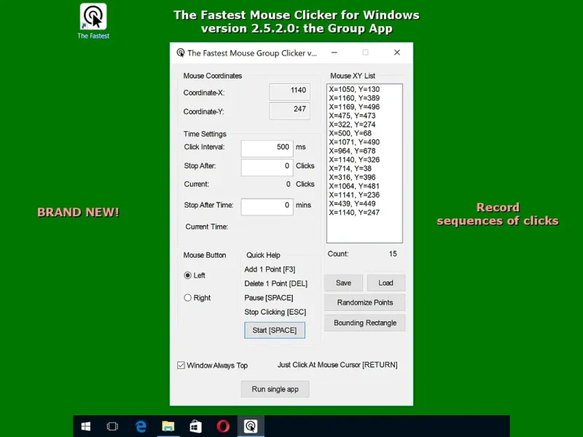This screenshot has width=583, height=437.
Task: Click the Save button
Action: [343, 283]
